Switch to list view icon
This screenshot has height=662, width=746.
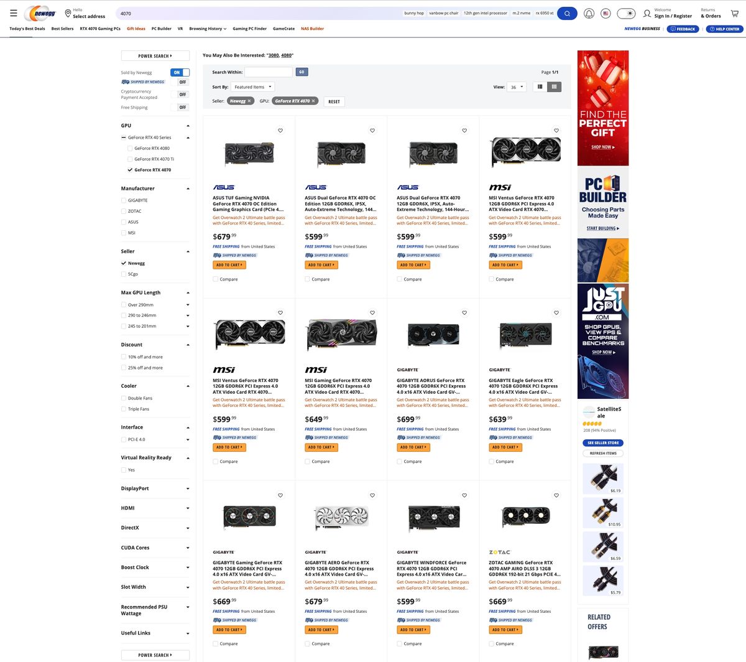pyautogui.click(x=540, y=87)
